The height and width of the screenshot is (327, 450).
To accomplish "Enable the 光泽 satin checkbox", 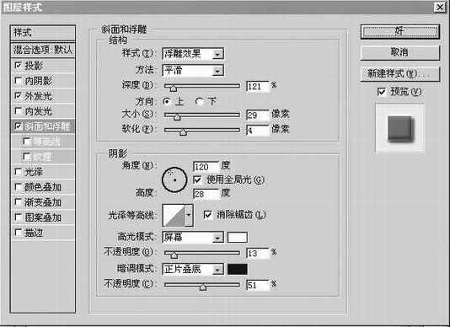I will [18, 172].
